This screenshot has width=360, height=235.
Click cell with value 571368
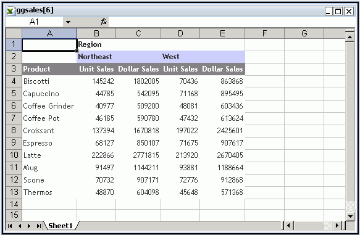point(222,192)
